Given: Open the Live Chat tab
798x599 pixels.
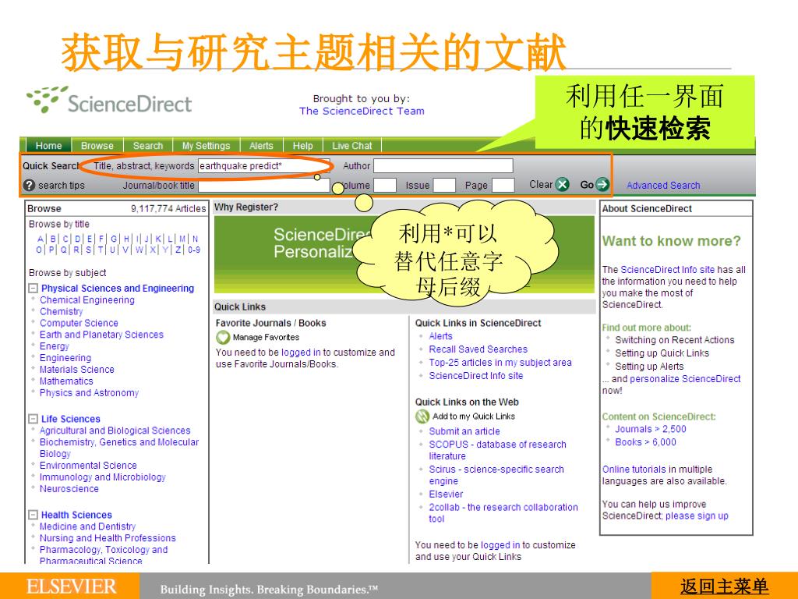Looking at the screenshot, I should pyautogui.click(x=352, y=146).
